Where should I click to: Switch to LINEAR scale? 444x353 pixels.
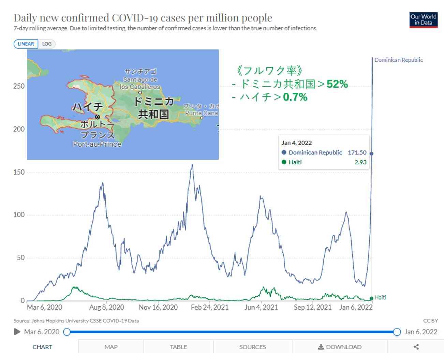(26, 44)
